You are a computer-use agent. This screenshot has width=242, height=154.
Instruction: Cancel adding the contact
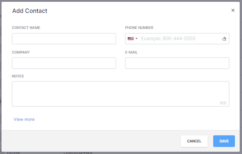click(x=194, y=141)
